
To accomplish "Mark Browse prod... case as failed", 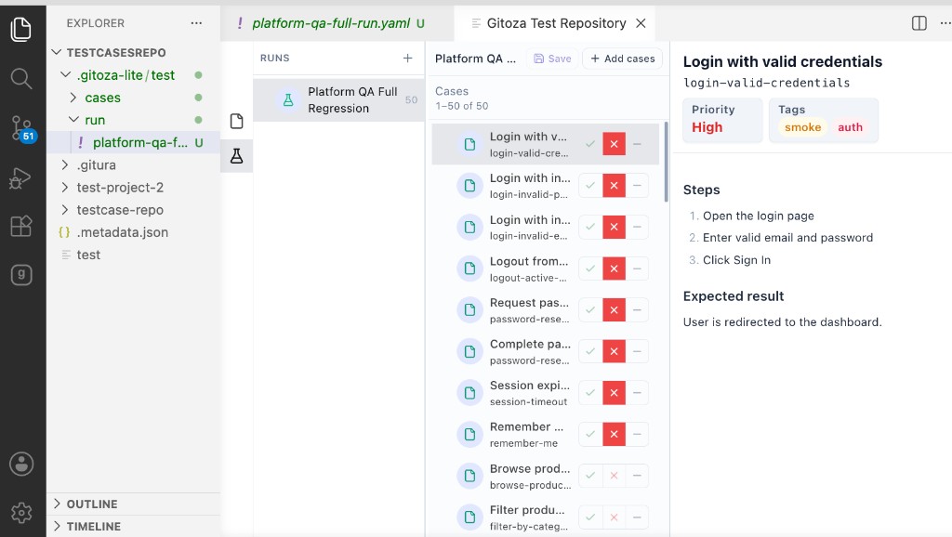I will [614, 476].
